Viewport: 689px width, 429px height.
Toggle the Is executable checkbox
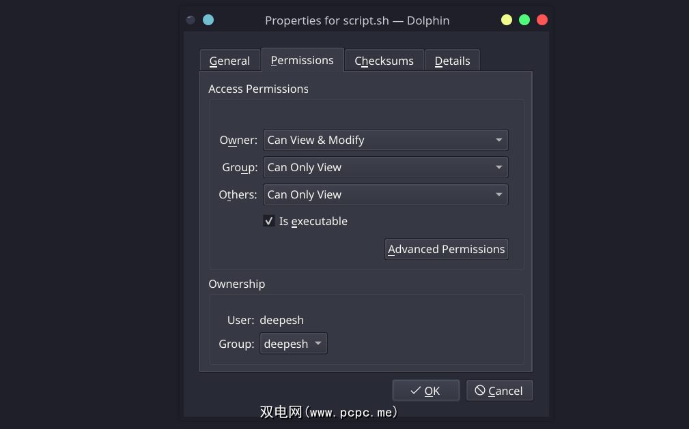pyautogui.click(x=269, y=221)
